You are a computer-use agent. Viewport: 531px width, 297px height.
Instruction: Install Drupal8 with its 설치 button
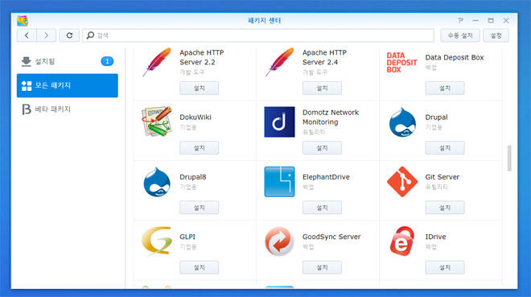pyautogui.click(x=200, y=208)
